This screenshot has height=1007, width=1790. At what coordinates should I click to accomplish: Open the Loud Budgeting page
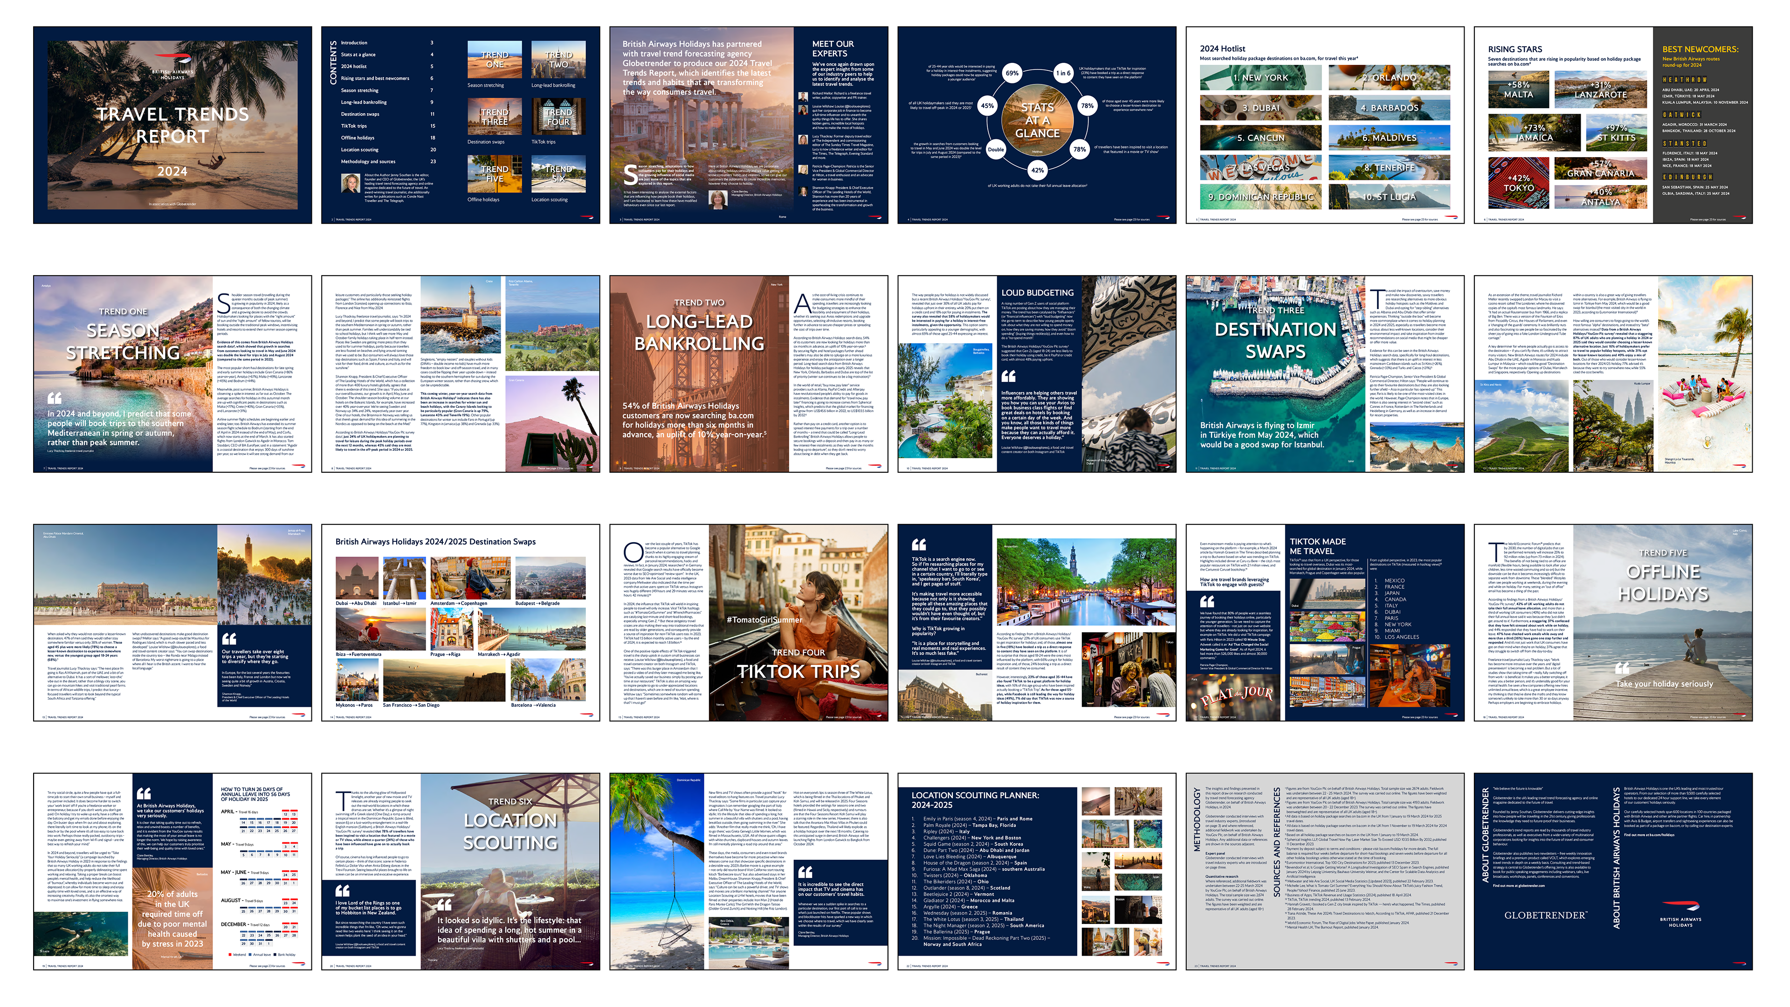[1037, 374]
